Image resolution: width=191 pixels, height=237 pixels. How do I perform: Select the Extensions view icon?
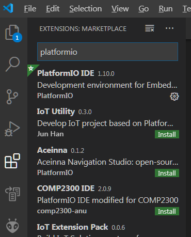pyautogui.click(x=12, y=161)
